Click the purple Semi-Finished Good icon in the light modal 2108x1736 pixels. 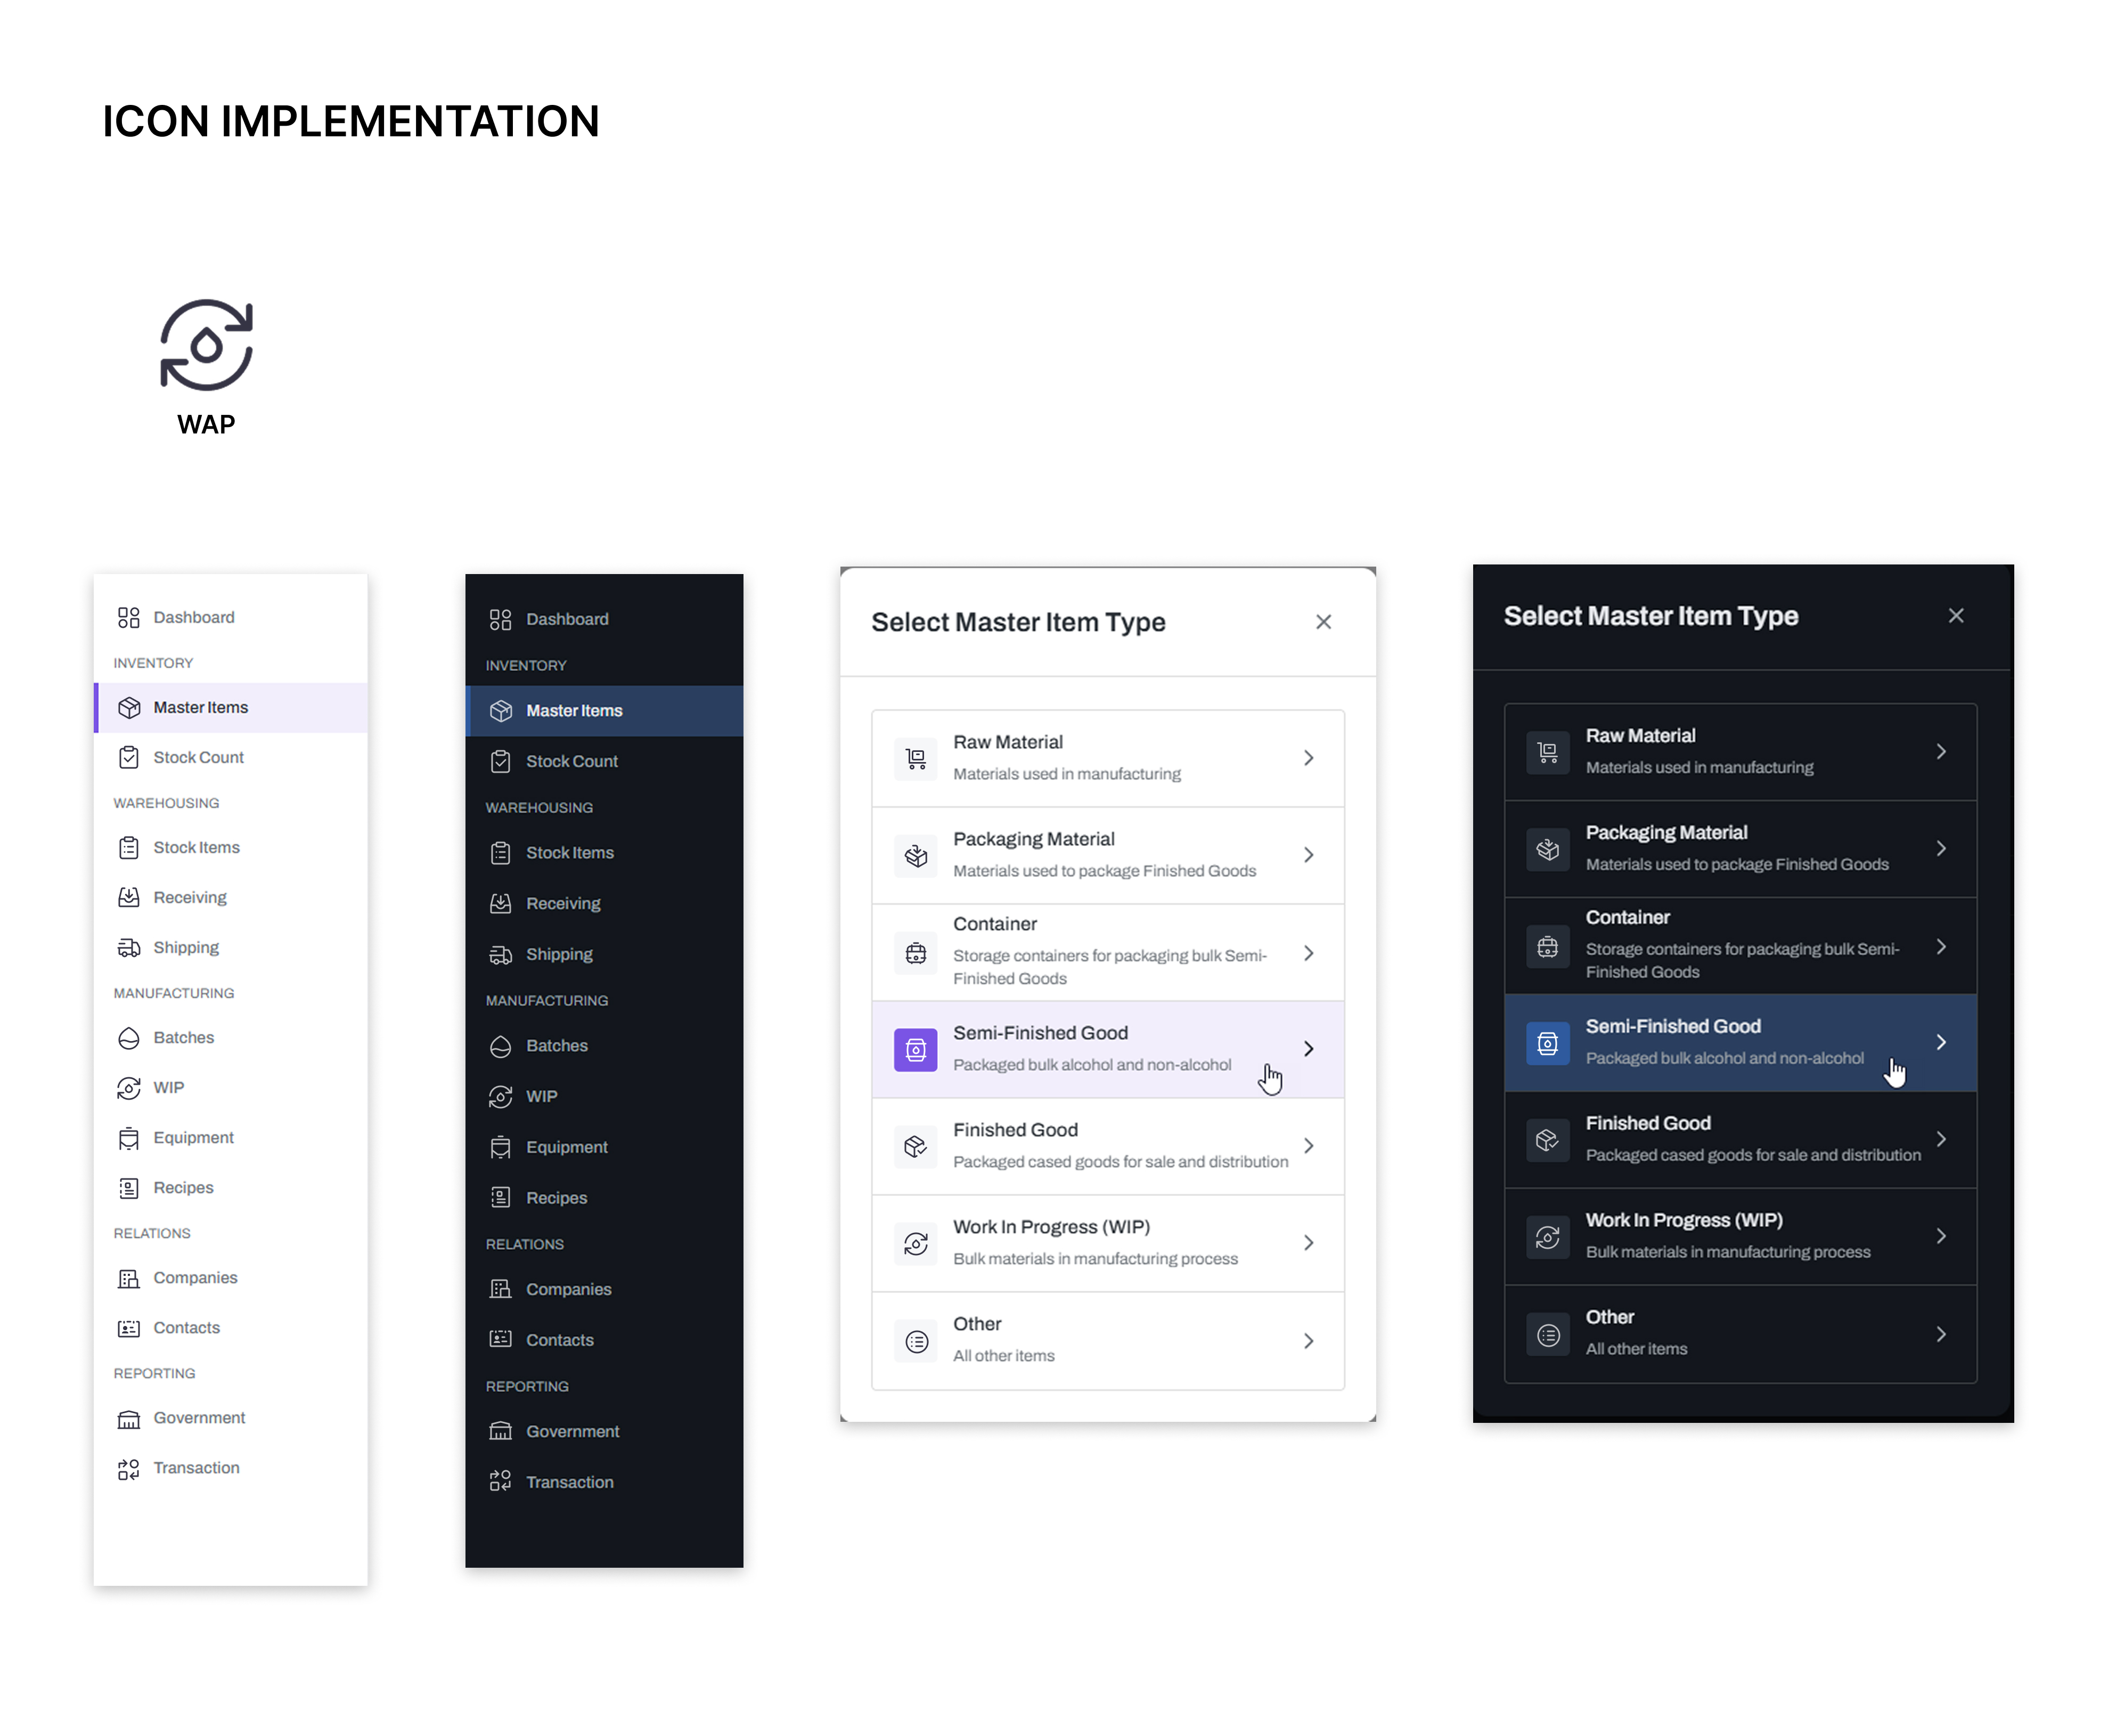click(x=915, y=1049)
